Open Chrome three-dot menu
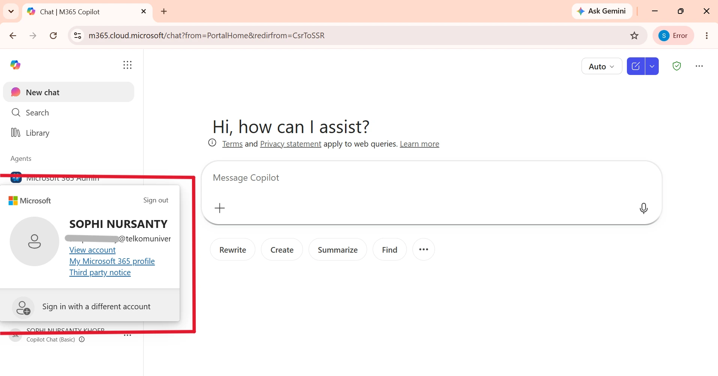 (707, 36)
